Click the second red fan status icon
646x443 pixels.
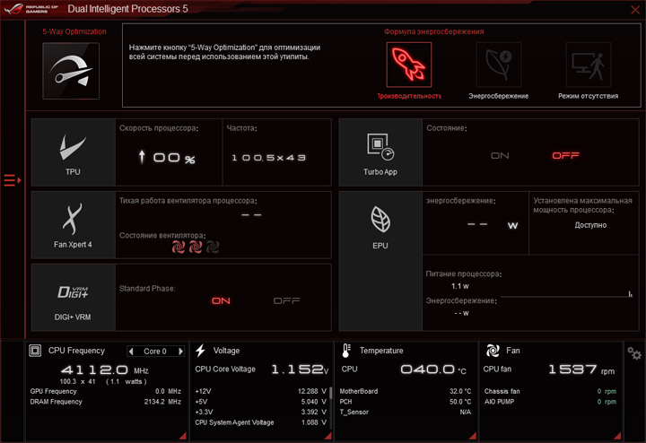pyautogui.click(x=196, y=247)
